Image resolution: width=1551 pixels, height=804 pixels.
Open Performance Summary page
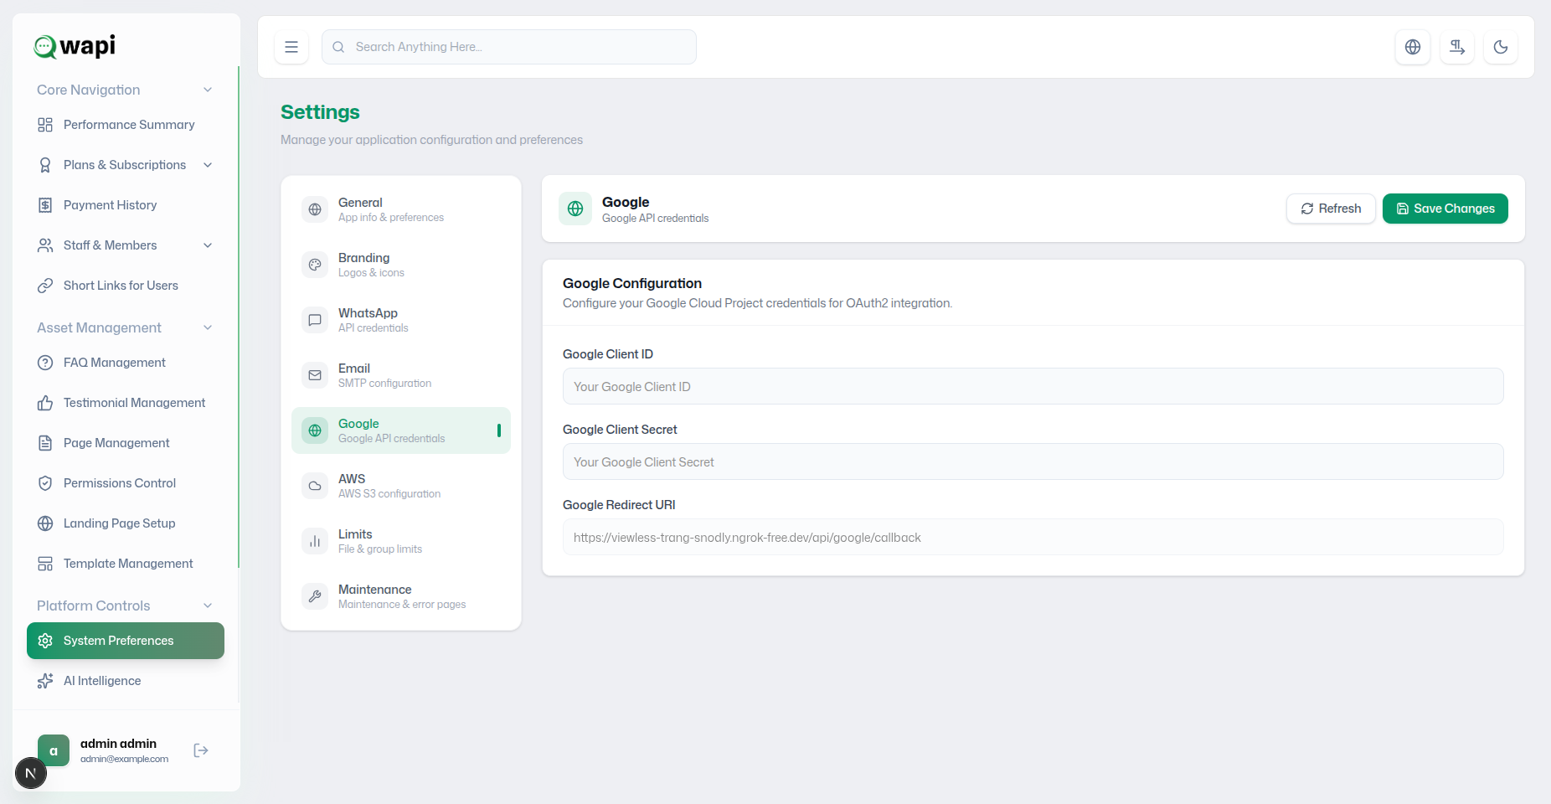tap(126, 125)
